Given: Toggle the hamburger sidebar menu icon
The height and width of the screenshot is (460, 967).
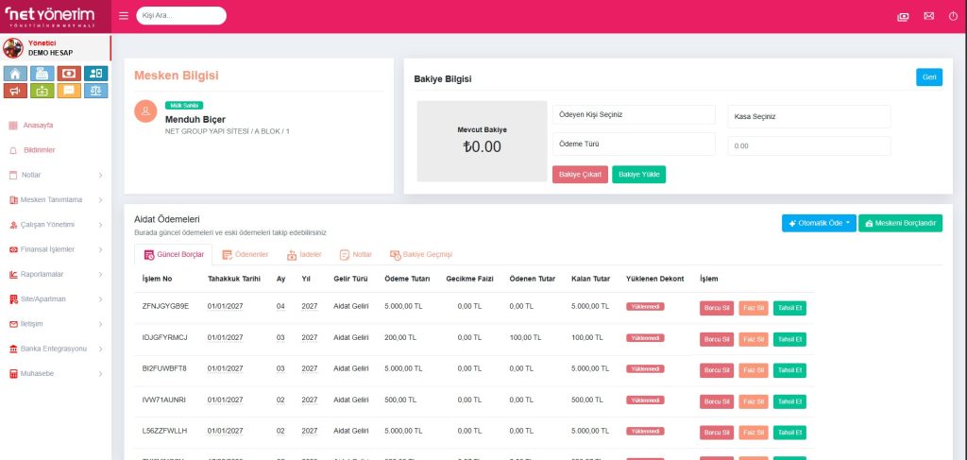Looking at the screenshot, I should 125,16.
